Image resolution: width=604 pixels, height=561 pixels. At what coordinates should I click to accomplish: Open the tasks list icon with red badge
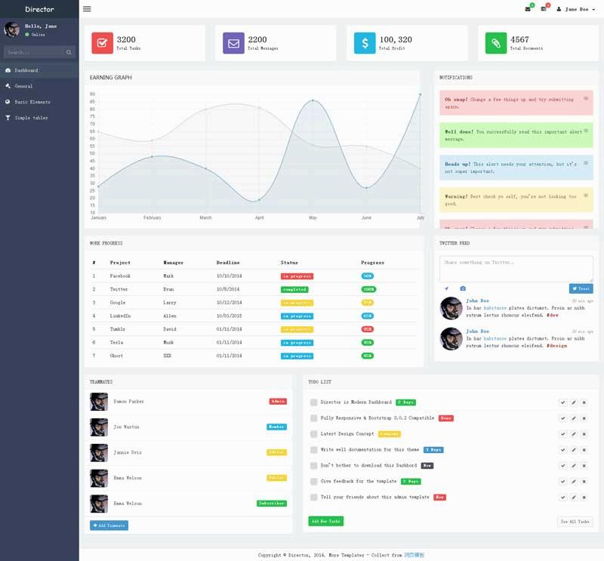click(543, 9)
